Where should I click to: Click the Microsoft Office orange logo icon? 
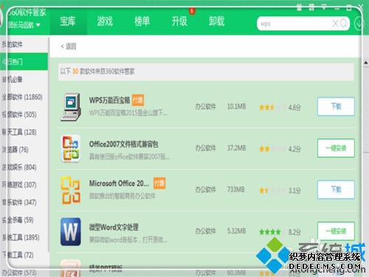tap(71, 191)
